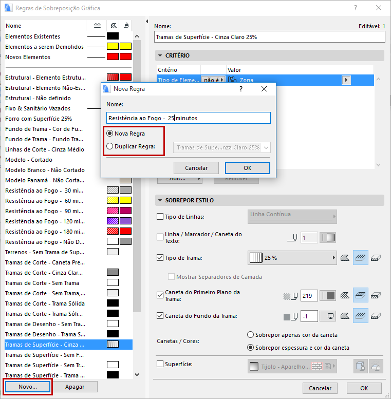Apply Tipo de Trama to cut fills
Screen dimensions: 391x399
(376, 258)
